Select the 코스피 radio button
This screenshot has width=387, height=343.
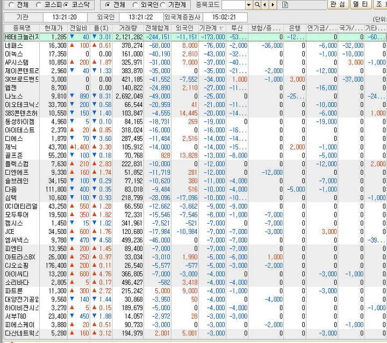[x=39, y=5]
